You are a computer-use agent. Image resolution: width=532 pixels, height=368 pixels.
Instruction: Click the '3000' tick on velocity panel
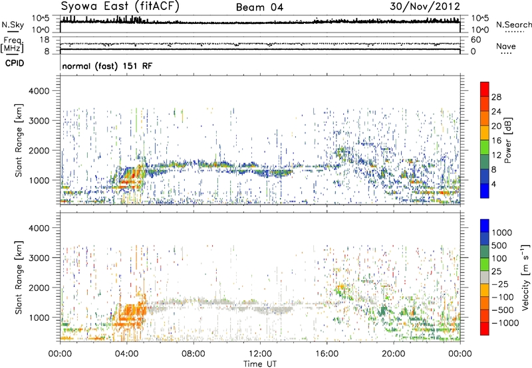pos(39,258)
